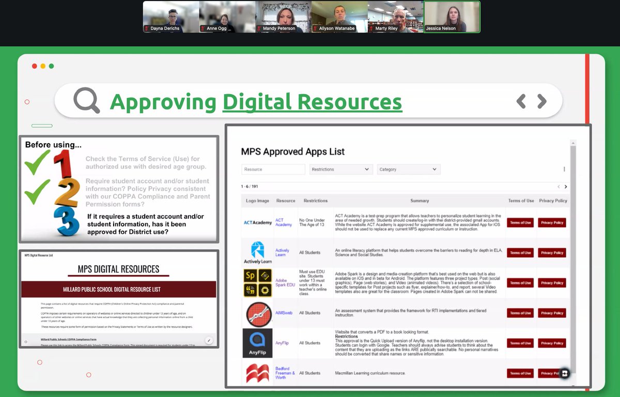Open the Bedford Freeman & Worth link
This screenshot has height=397, width=620.
tap(285, 373)
